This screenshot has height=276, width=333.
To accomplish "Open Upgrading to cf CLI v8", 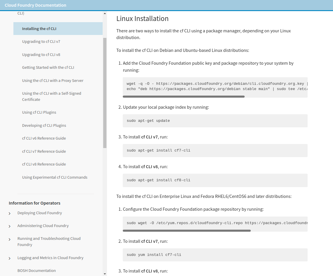I will [x=41, y=55].
